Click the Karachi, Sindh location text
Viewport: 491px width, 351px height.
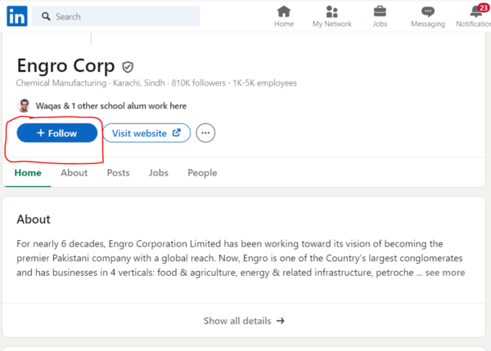pos(139,83)
